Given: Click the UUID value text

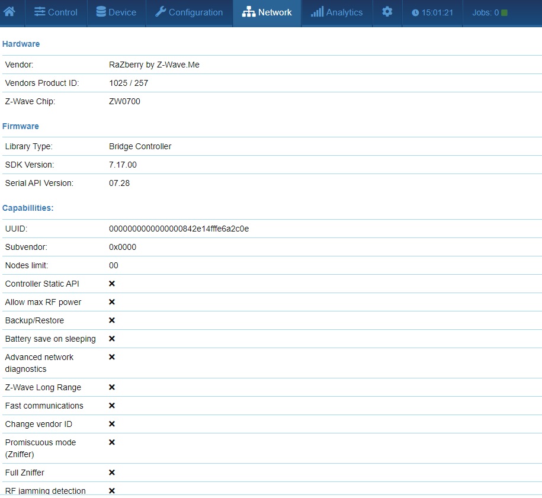Looking at the screenshot, I should coord(179,229).
